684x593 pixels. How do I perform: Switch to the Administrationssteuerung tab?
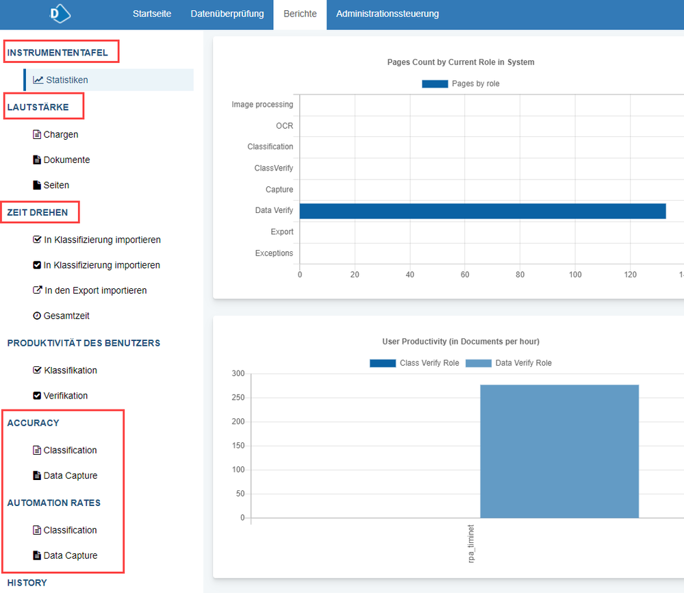pyautogui.click(x=388, y=14)
